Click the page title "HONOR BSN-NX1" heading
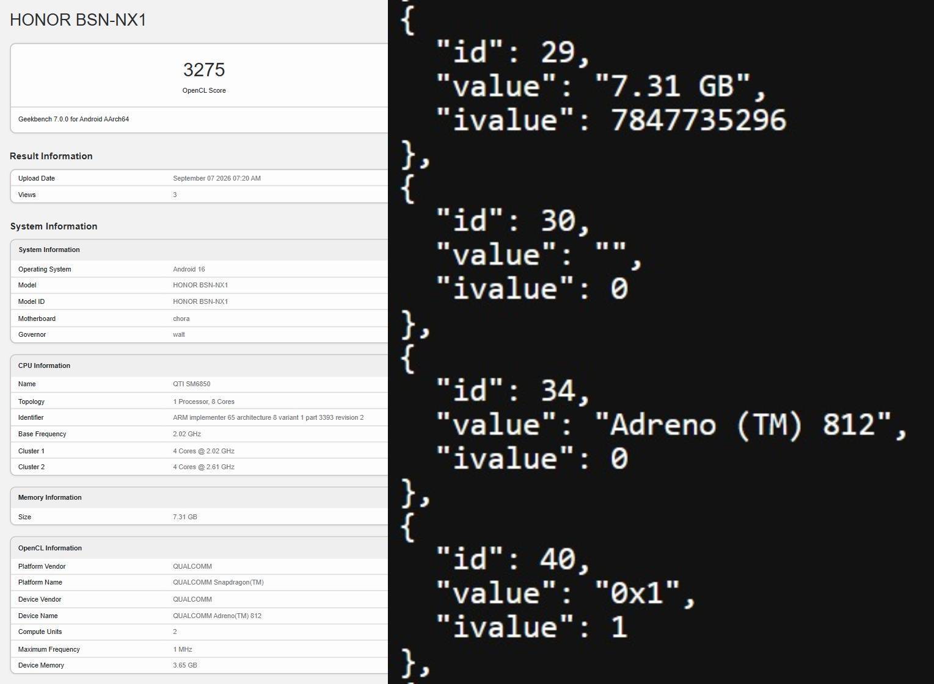This screenshot has width=934, height=684. [x=78, y=20]
